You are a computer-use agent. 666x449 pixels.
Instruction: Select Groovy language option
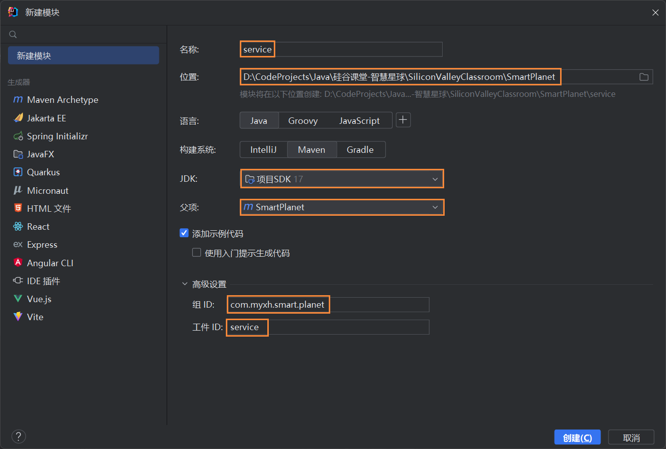pyautogui.click(x=303, y=120)
